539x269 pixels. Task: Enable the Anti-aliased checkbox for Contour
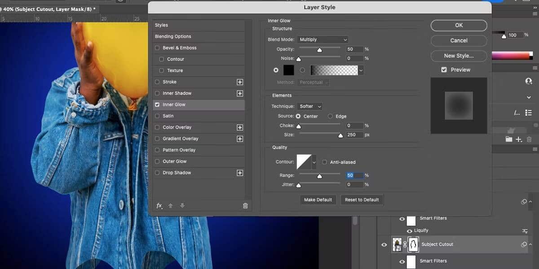(324, 162)
